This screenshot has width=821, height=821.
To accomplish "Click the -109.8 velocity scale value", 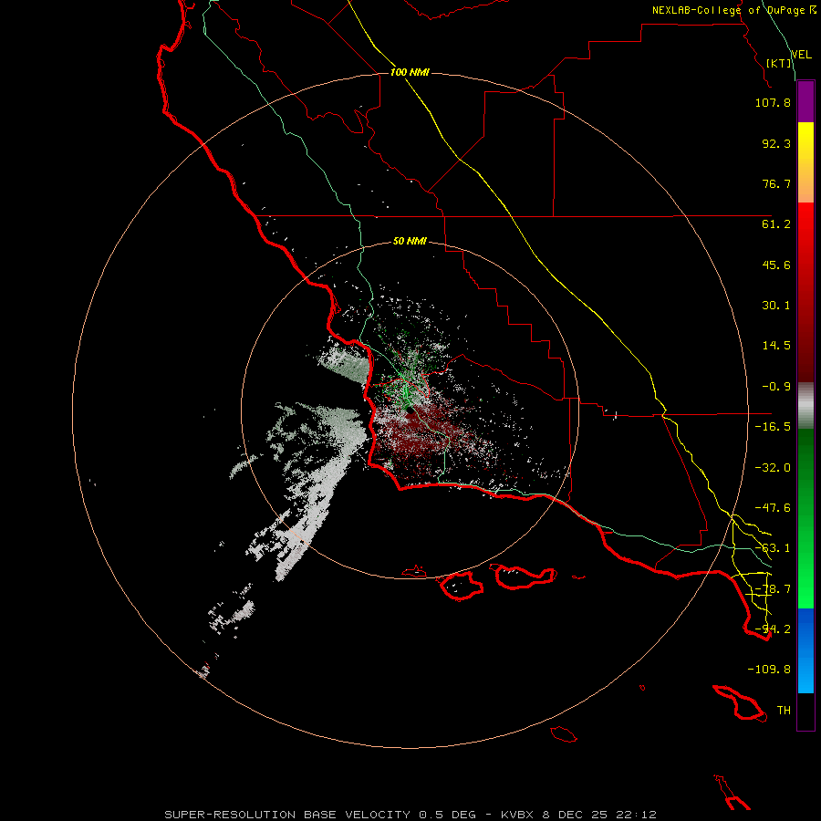I will (769, 670).
